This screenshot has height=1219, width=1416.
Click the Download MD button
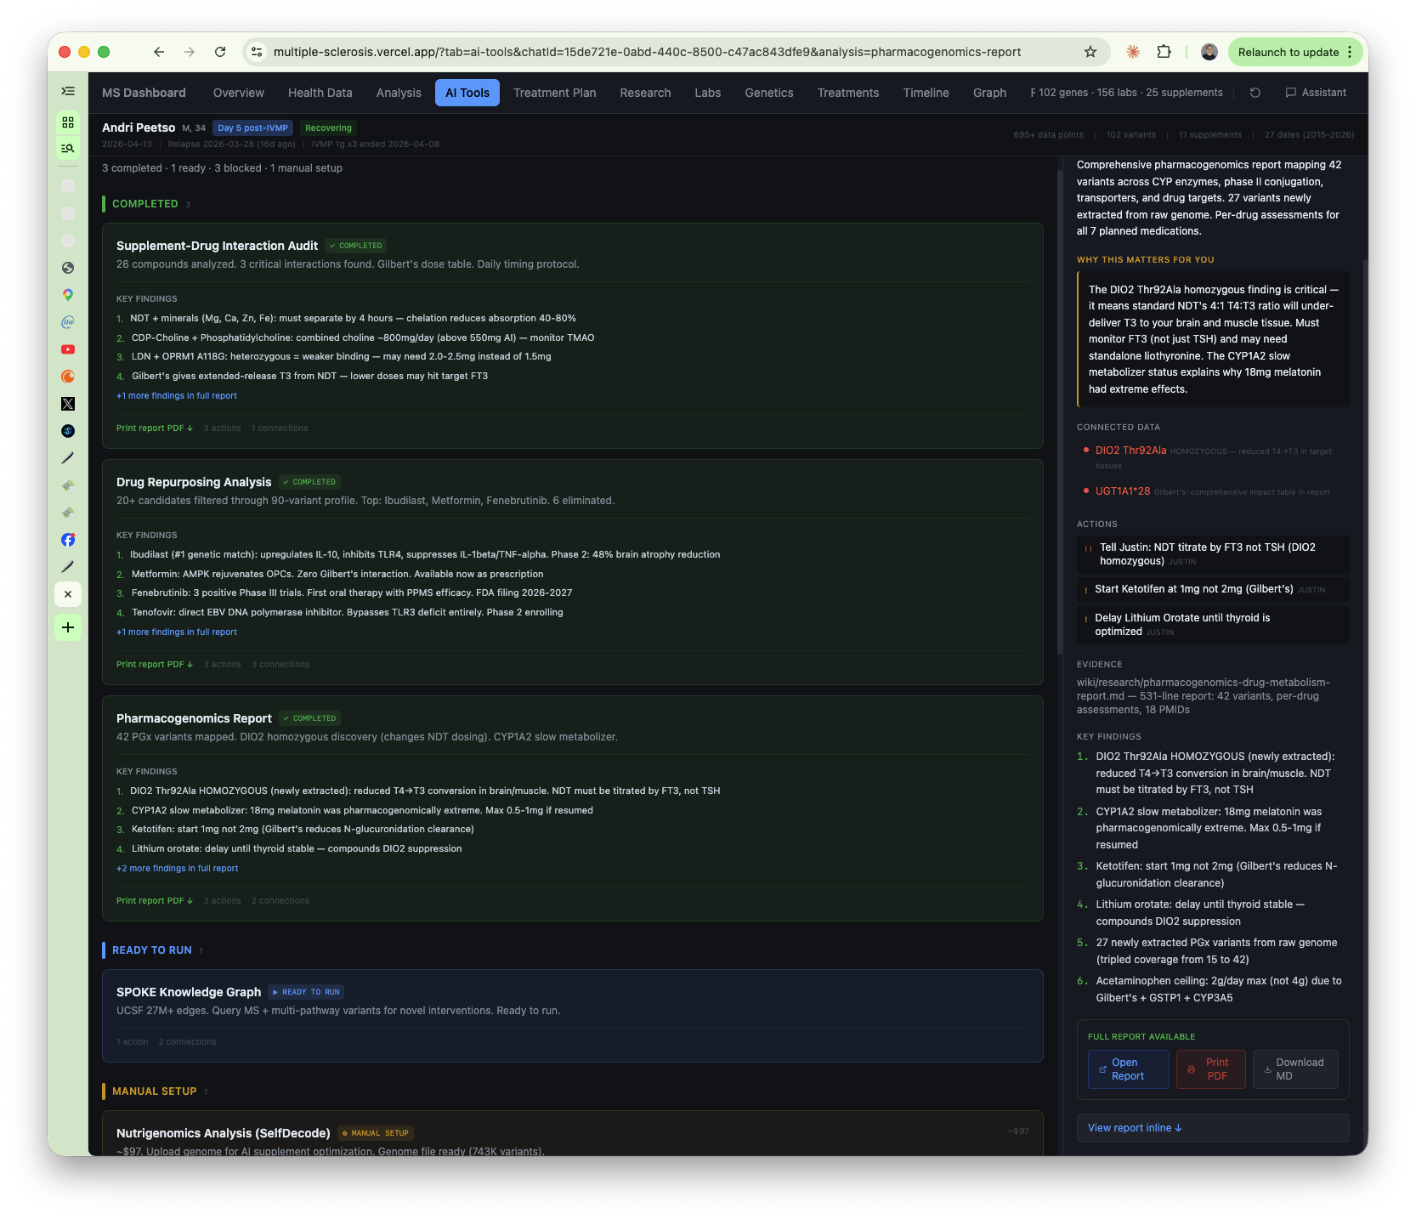pos(1294,1069)
